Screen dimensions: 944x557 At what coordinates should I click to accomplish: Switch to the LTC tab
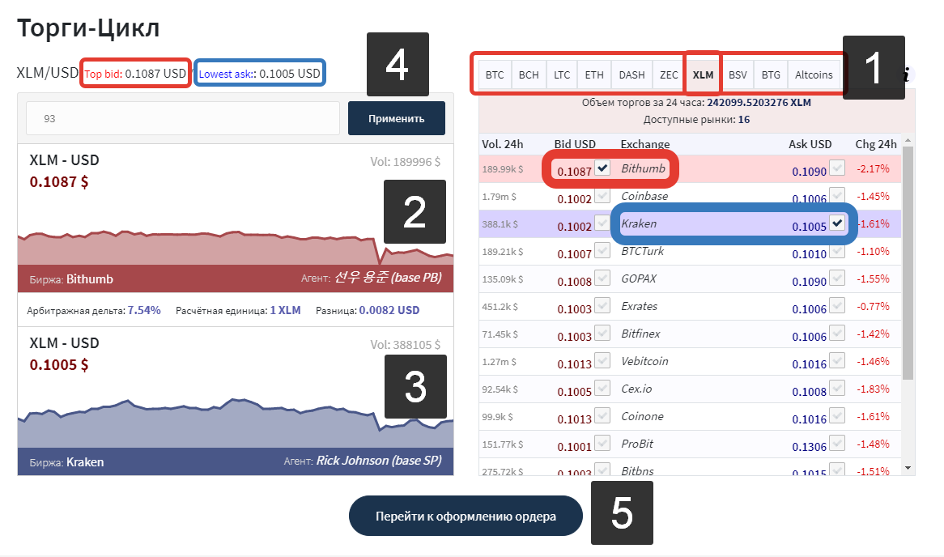pos(562,74)
